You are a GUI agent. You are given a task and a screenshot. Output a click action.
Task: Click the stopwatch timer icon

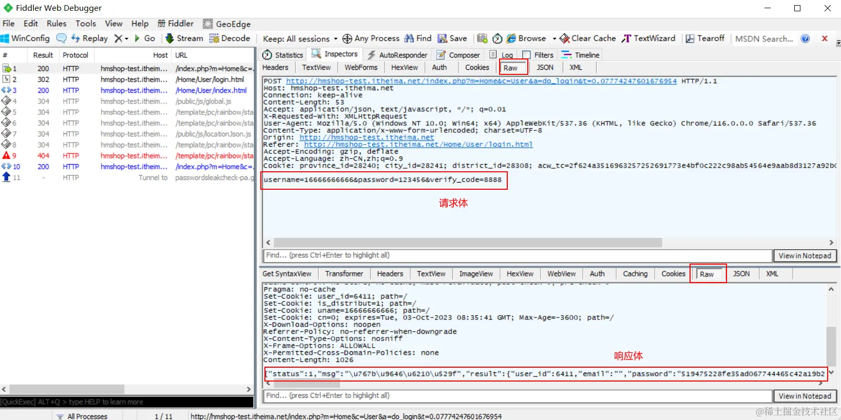coord(497,38)
